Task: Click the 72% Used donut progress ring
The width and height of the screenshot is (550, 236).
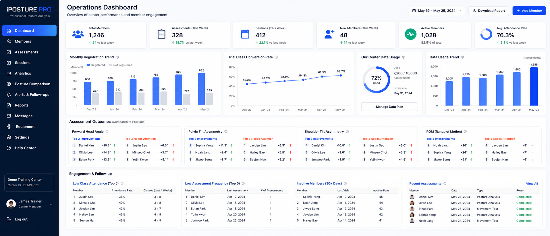Action: point(376,80)
